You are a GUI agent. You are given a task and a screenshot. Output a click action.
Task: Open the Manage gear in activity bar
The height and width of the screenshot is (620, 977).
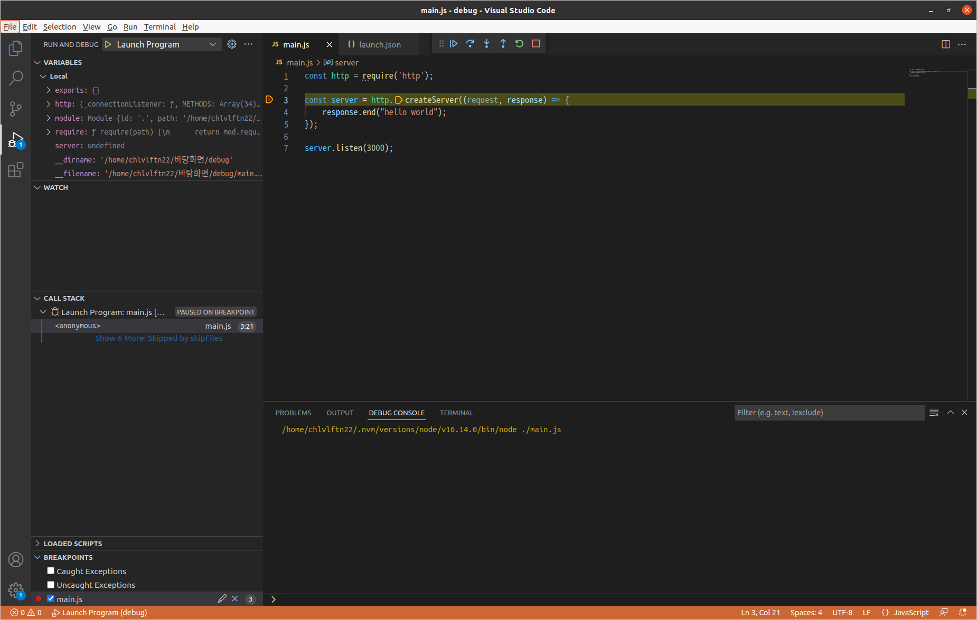(x=16, y=590)
